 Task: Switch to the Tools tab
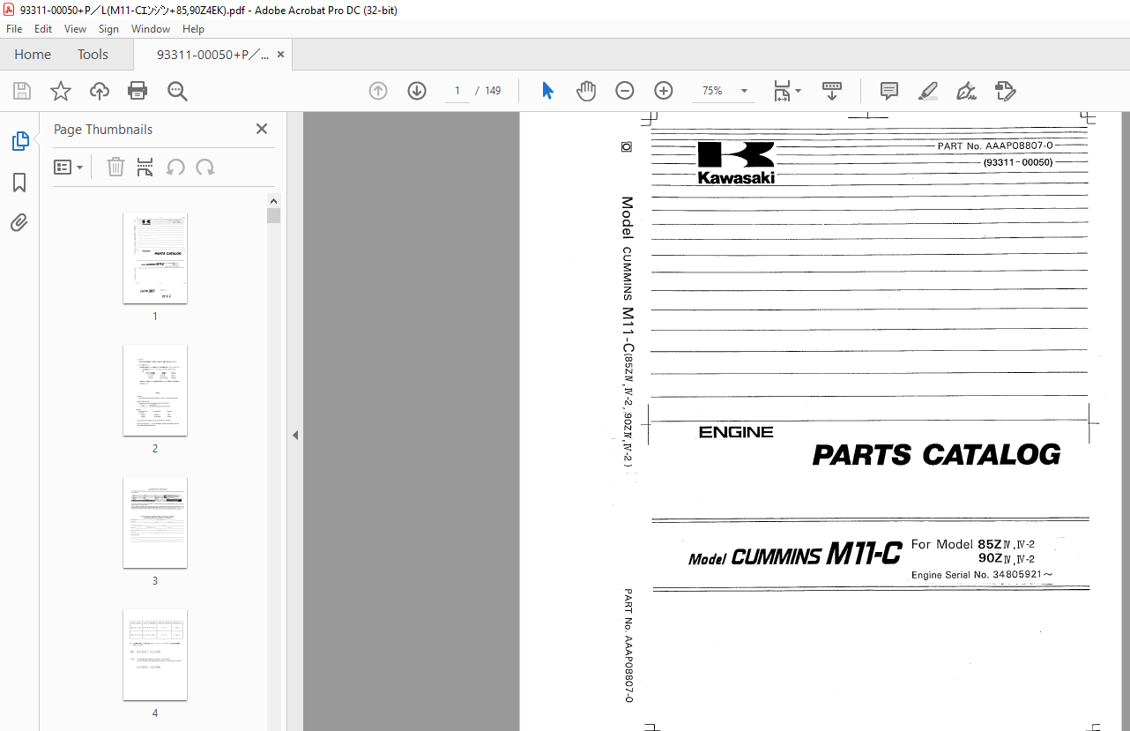click(x=93, y=55)
